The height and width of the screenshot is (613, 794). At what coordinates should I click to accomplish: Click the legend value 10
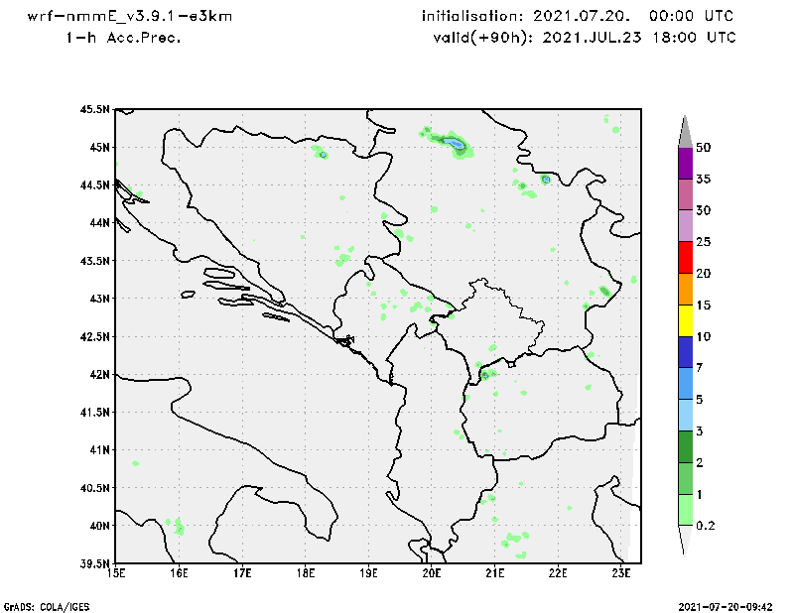[x=704, y=336]
